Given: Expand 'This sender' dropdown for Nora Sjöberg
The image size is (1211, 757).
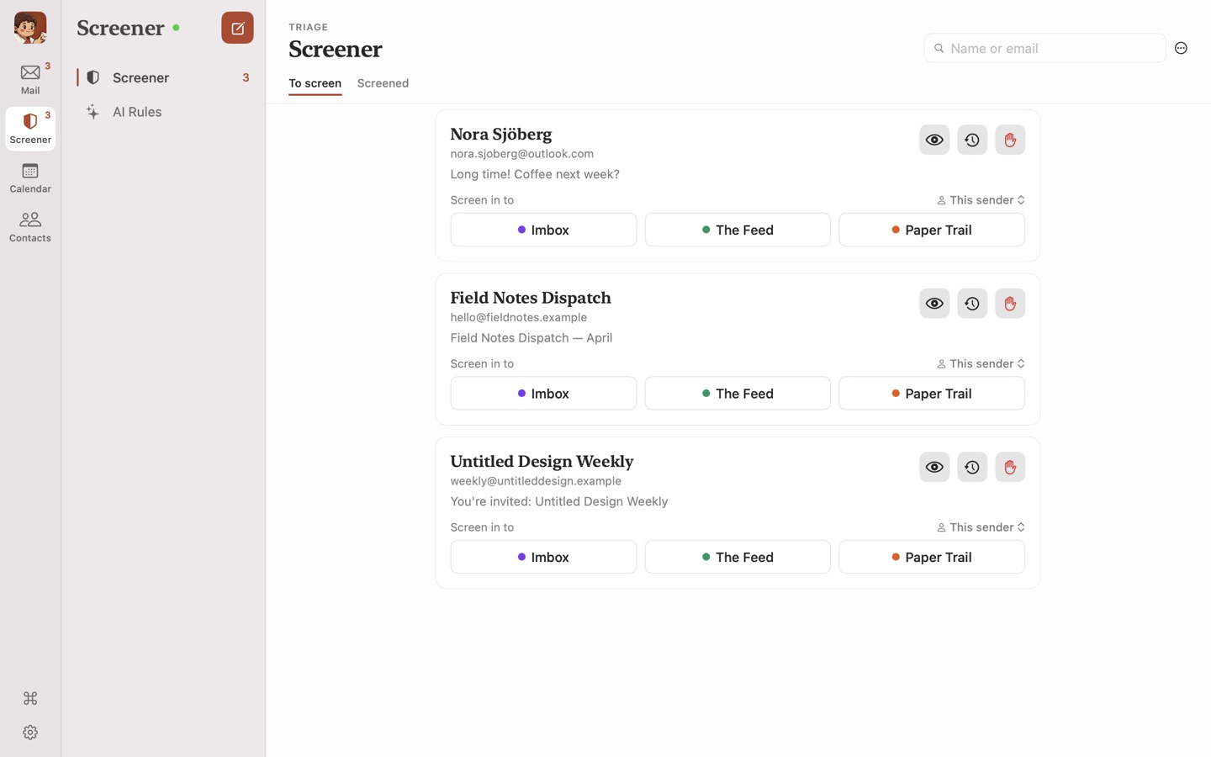Looking at the screenshot, I should 981,200.
